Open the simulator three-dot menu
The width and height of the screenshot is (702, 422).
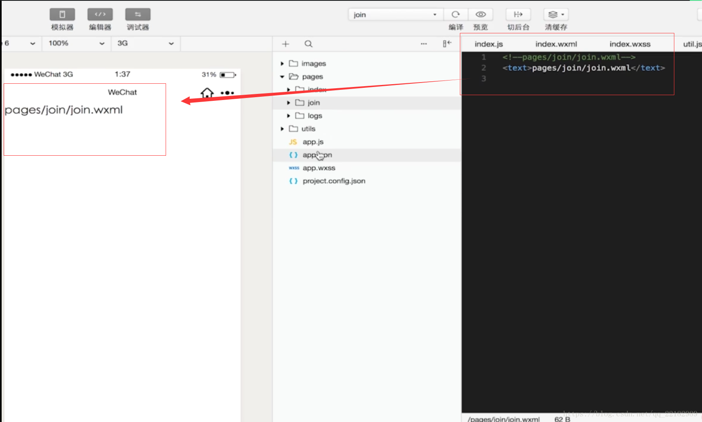click(227, 93)
